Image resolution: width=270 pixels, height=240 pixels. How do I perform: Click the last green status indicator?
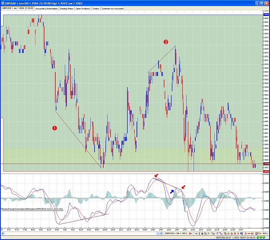point(264,237)
